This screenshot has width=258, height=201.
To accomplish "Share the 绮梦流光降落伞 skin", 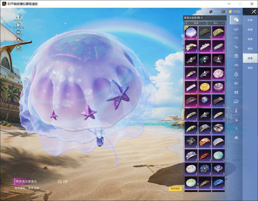I will [65, 181].
